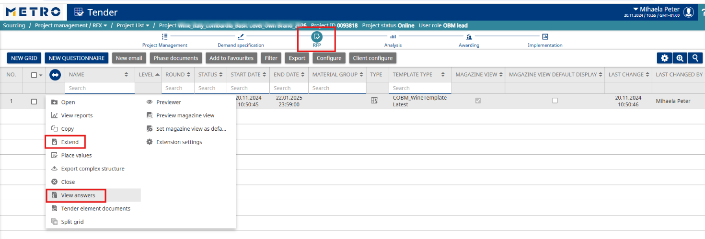Focus the MATERIAL GROUP search field
This screenshot has height=239, width=705.
pyautogui.click(x=337, y=88)
